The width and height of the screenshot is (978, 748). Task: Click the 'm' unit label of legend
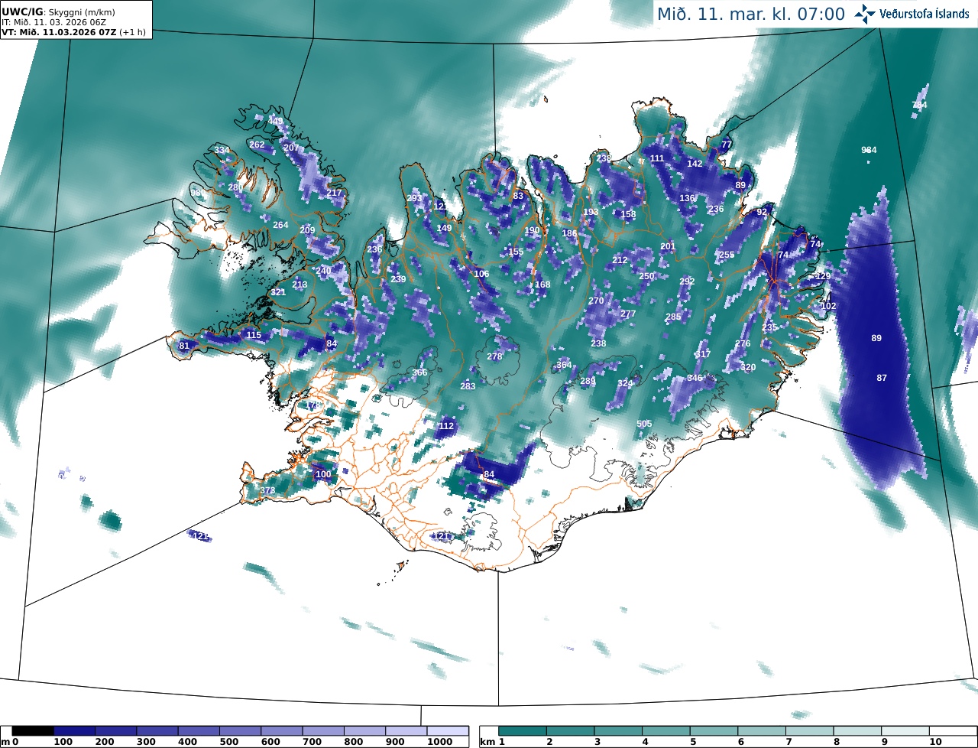pyautogui.click(x=5, y=742)
